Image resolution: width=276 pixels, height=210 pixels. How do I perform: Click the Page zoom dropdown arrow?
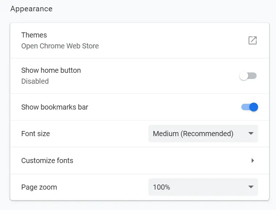pyautogui.click(x=251, y=187)
